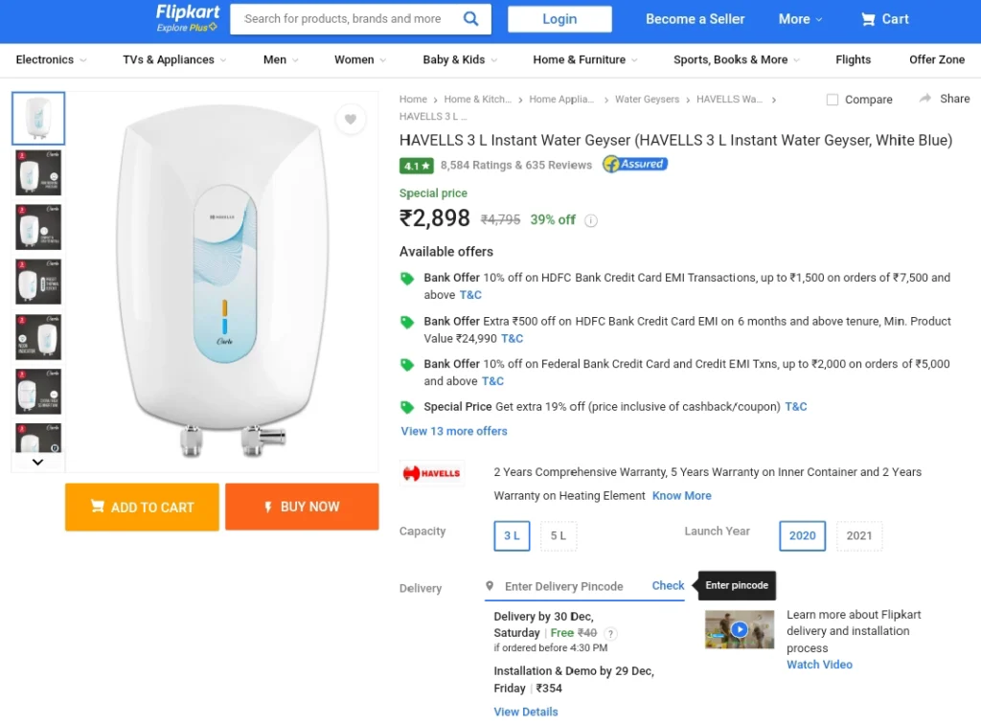Click View 13 more offers link
Screen dimensions: 981x724
[x=454, y=431]
